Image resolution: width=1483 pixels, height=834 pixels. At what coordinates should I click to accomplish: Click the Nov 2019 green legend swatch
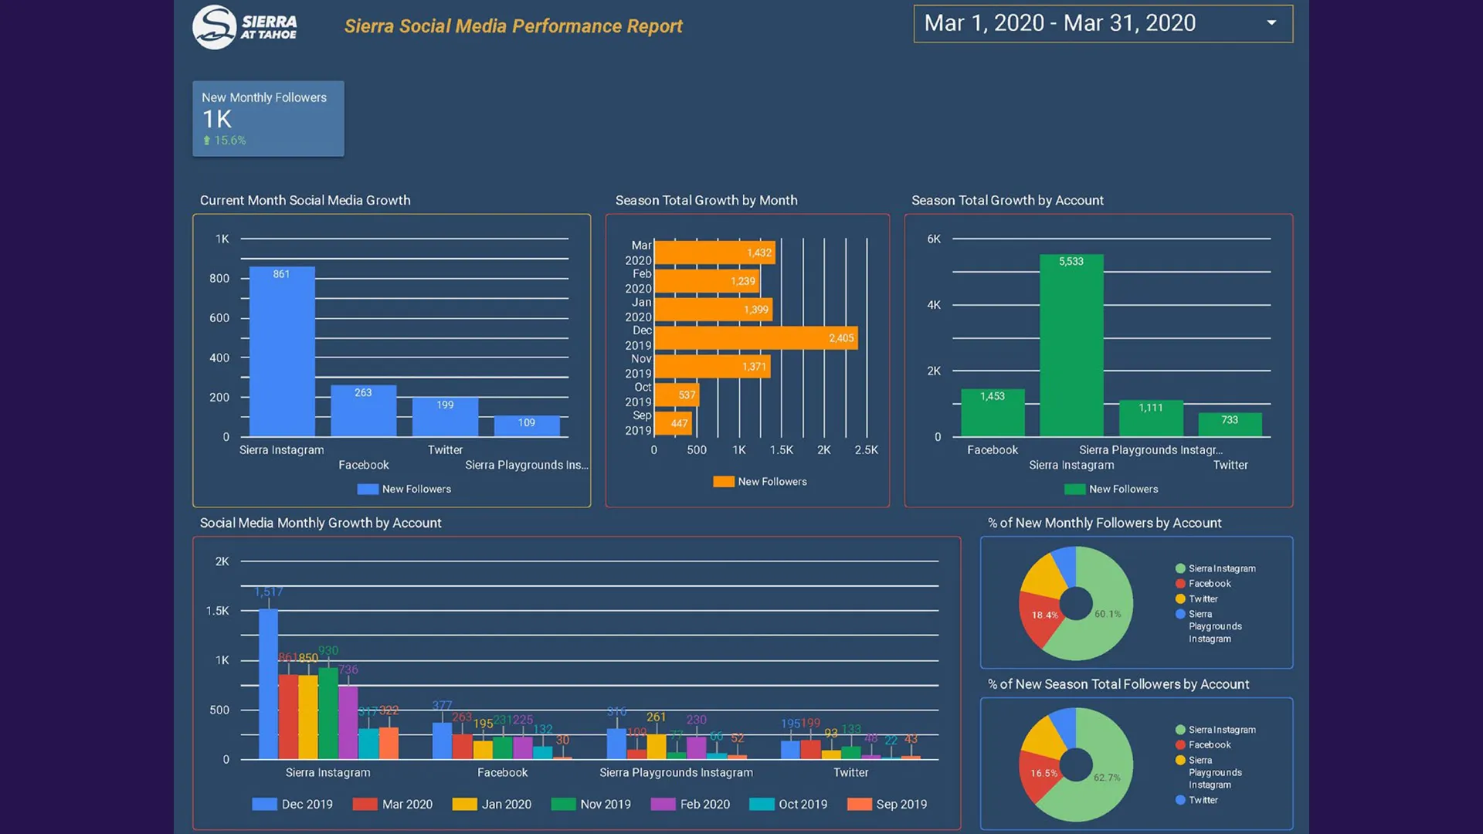click(563, 804)
